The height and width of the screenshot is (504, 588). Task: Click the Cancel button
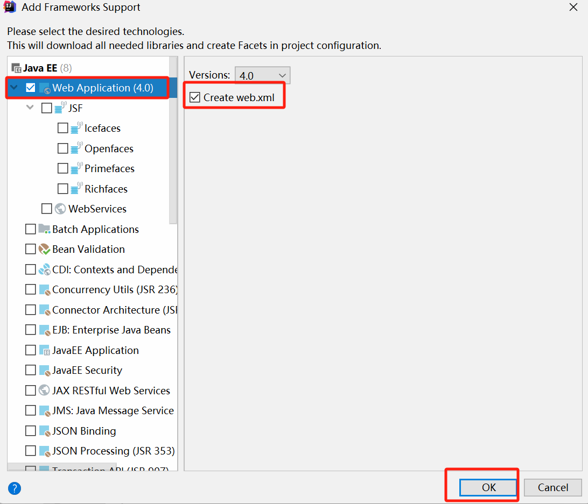point(553,487)
